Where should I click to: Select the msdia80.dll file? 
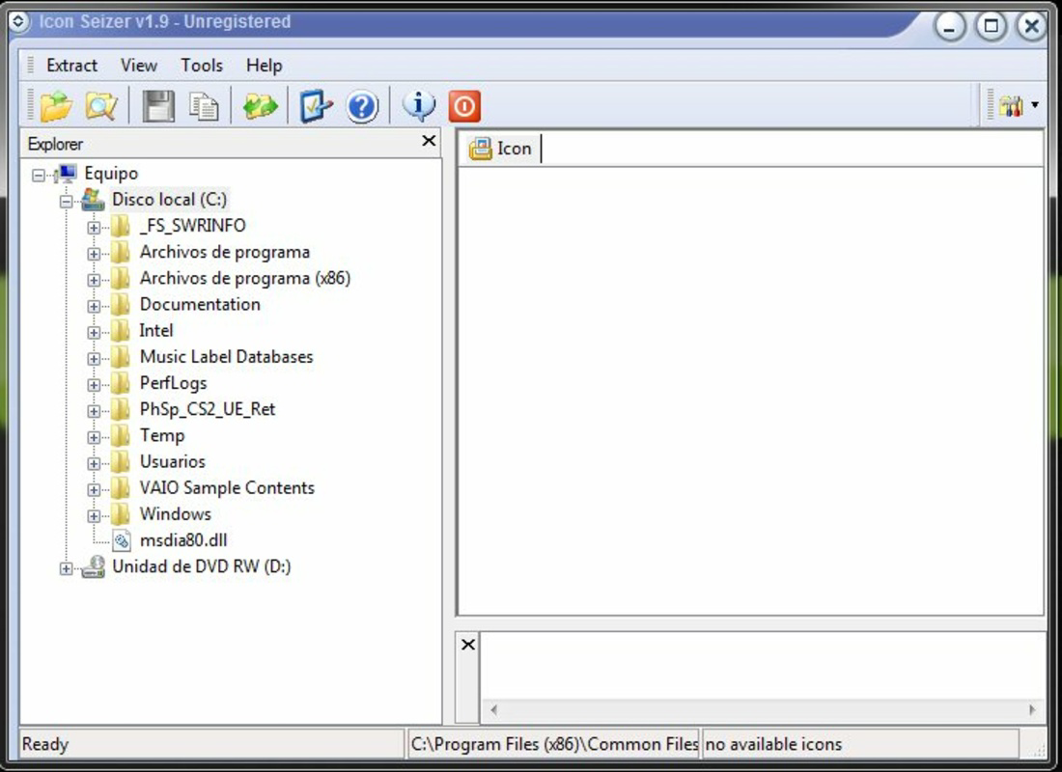[182, 540]
